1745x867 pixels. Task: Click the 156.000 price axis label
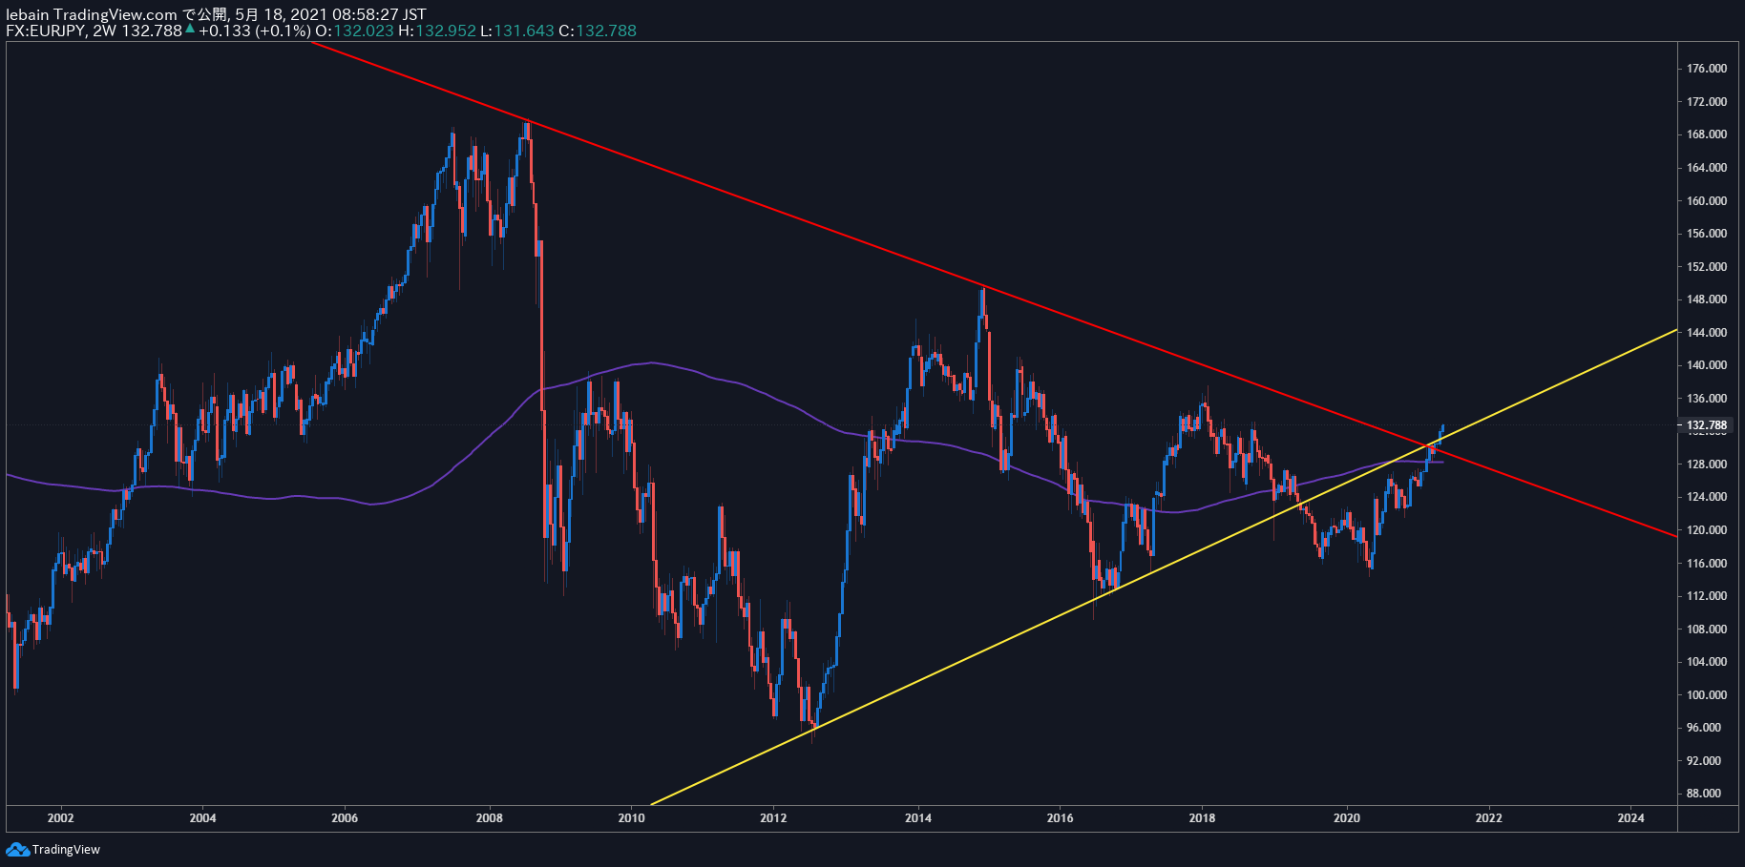[x=1707, y=234]
